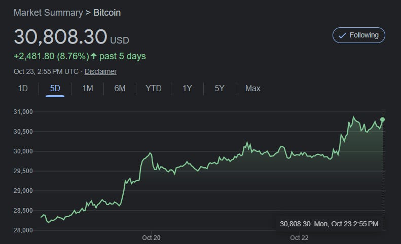Click the Oct 22 date label on the axis
The height and width of the screenshot is (244, 401).
[299, 238]
